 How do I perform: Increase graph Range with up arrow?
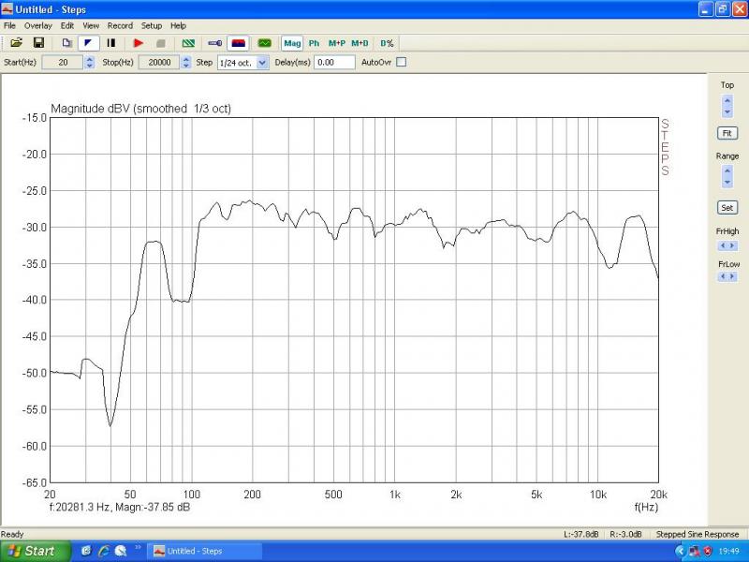(727, 170)
